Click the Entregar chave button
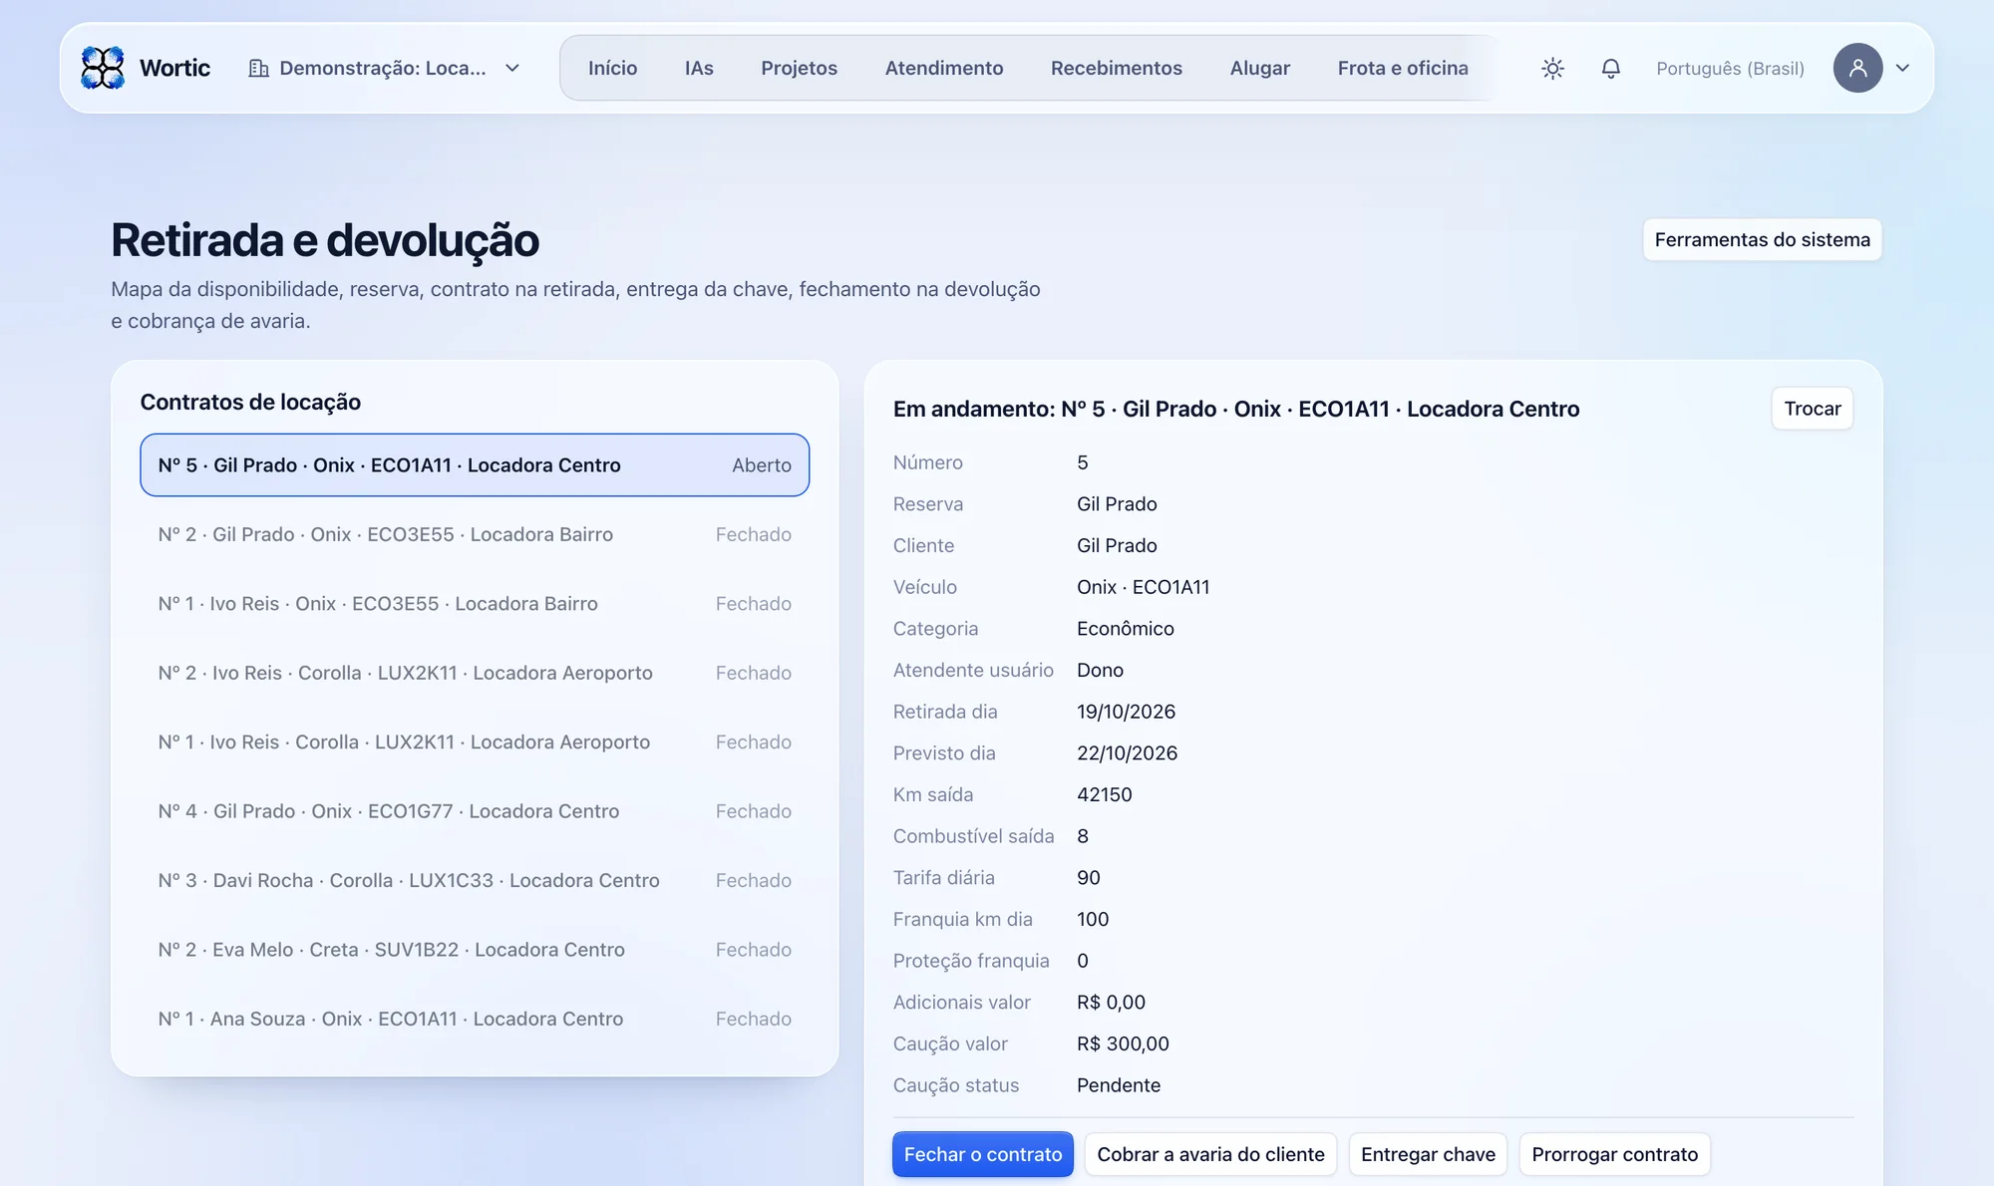The height and width of the screenshot is (1186, 1994). pyautogui.click(x=1428, y=1154)
